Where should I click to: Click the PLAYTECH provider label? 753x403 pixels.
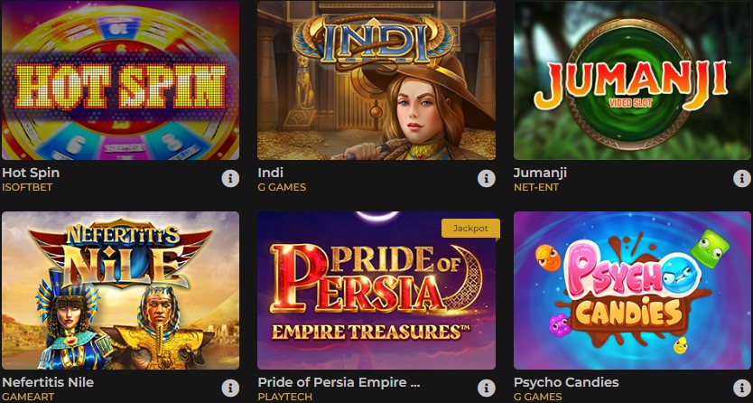coord(284,397)
